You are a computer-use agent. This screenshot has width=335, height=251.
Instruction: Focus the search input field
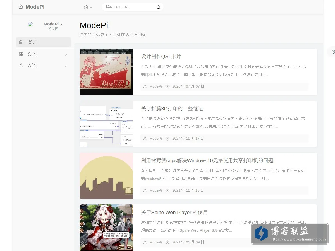(x=130, y=7)
